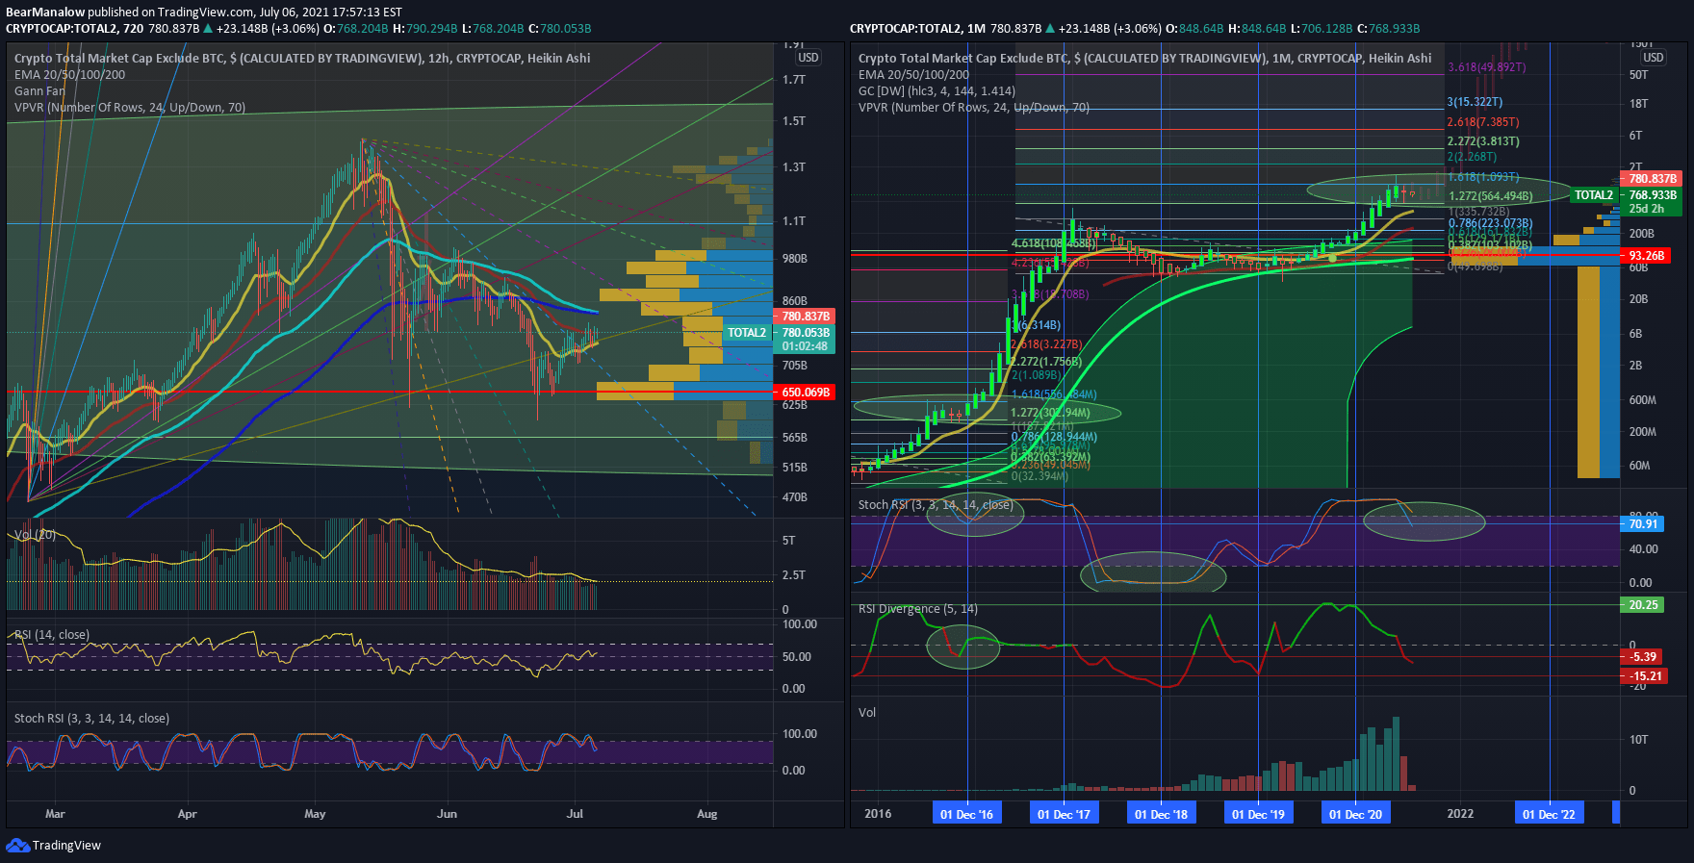Click the 2.618(7.385T) Fibonacci label

click(1483, 122)
